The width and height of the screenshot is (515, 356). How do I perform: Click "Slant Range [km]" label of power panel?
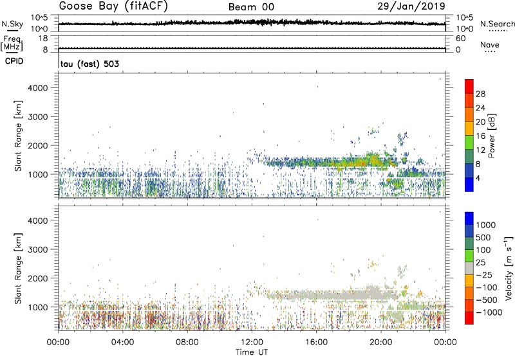18,136
